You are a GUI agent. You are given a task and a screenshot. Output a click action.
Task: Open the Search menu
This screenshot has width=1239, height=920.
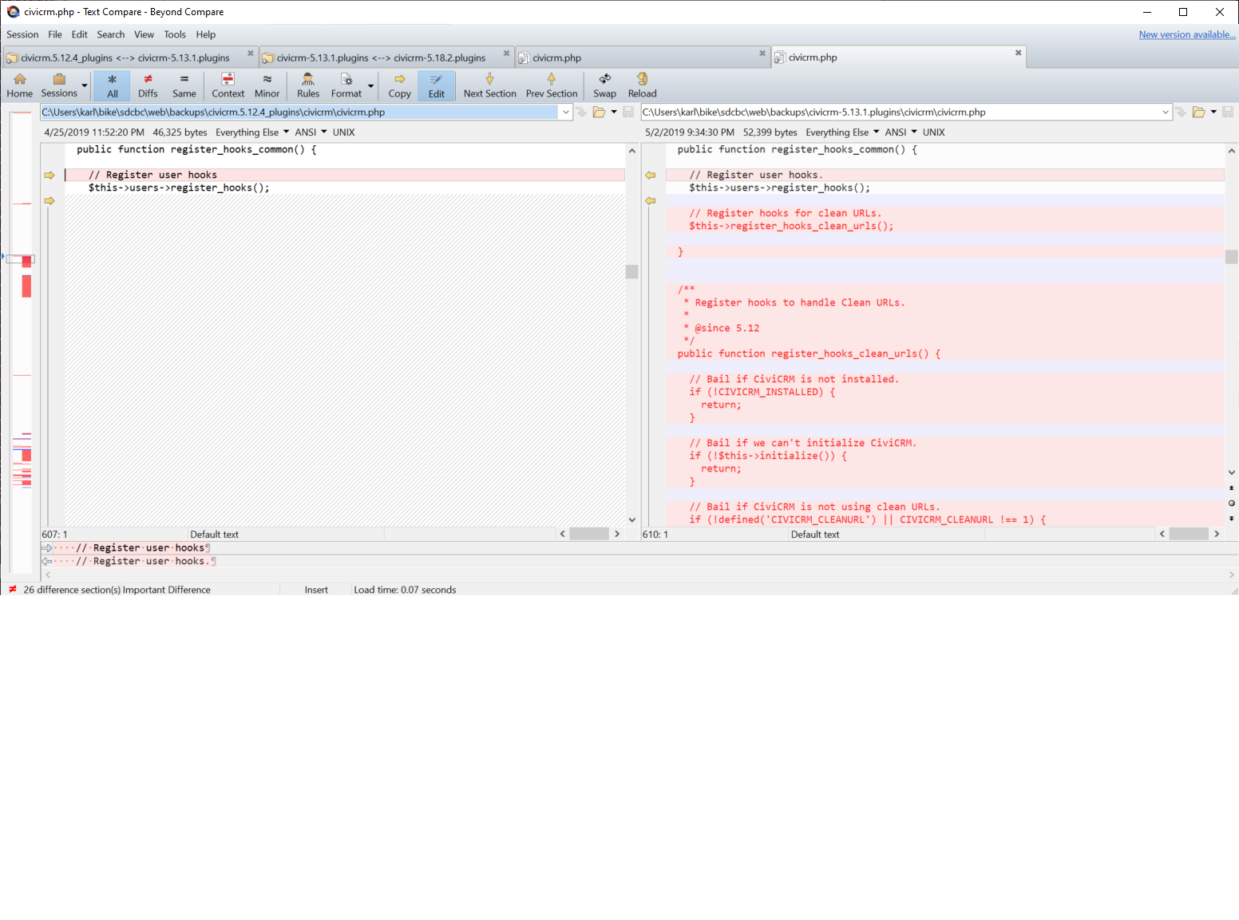pyautogui.click(x=111, y=34)
